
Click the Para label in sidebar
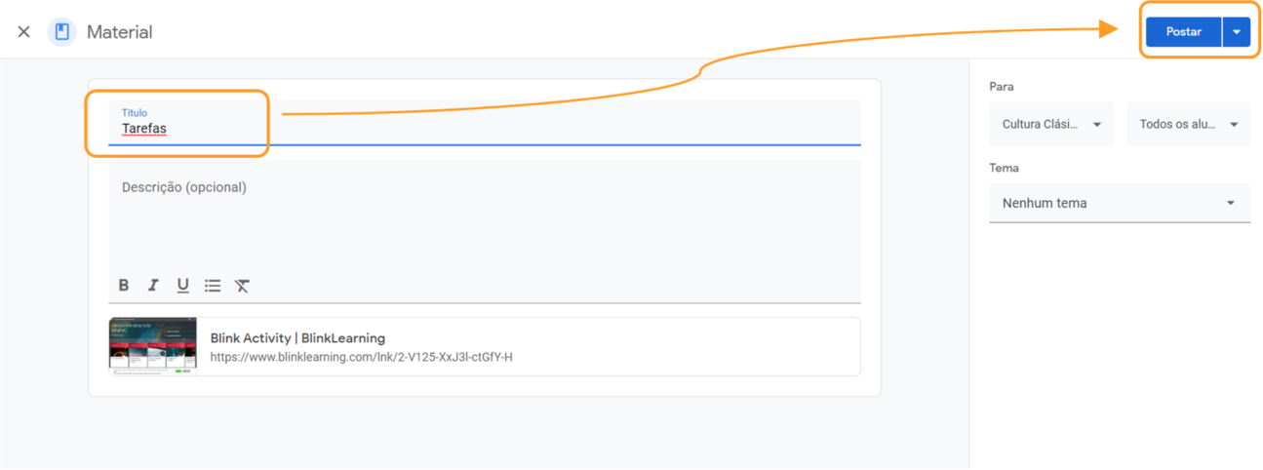pyautogui.click(x=1002, y=87)
